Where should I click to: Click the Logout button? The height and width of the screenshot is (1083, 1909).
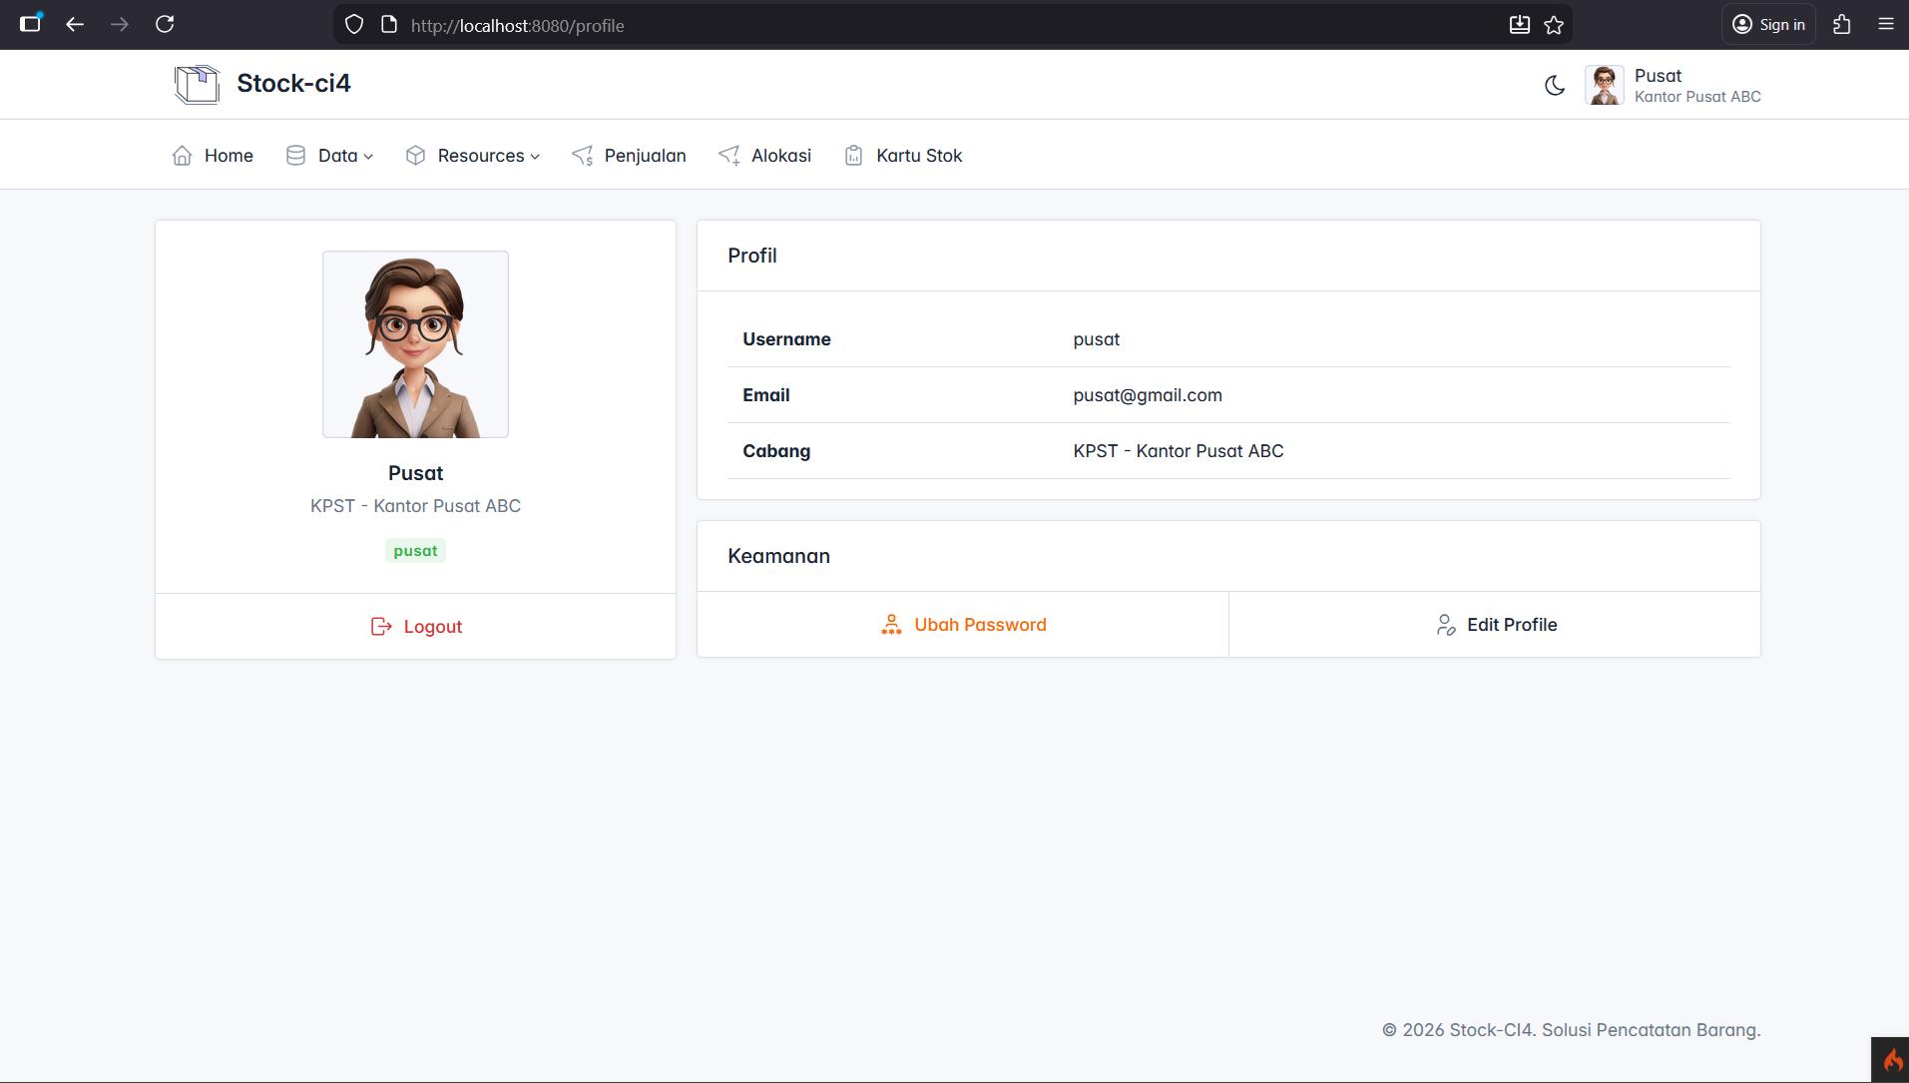point(416,627)
